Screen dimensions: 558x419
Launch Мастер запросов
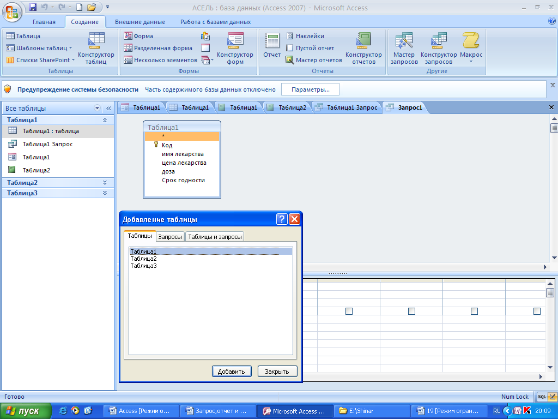coord(404,48)
